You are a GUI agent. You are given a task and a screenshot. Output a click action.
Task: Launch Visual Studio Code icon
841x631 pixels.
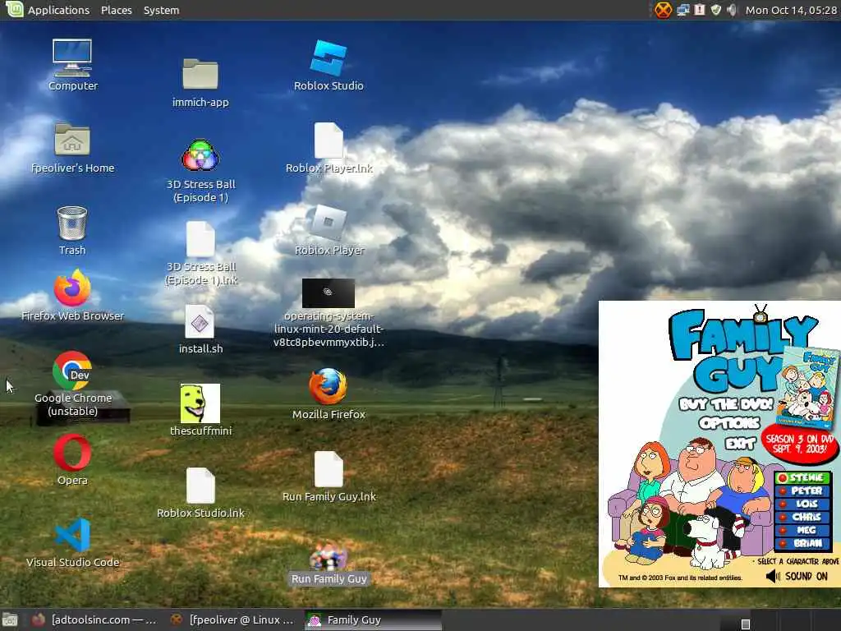click(x=72, y=534)
